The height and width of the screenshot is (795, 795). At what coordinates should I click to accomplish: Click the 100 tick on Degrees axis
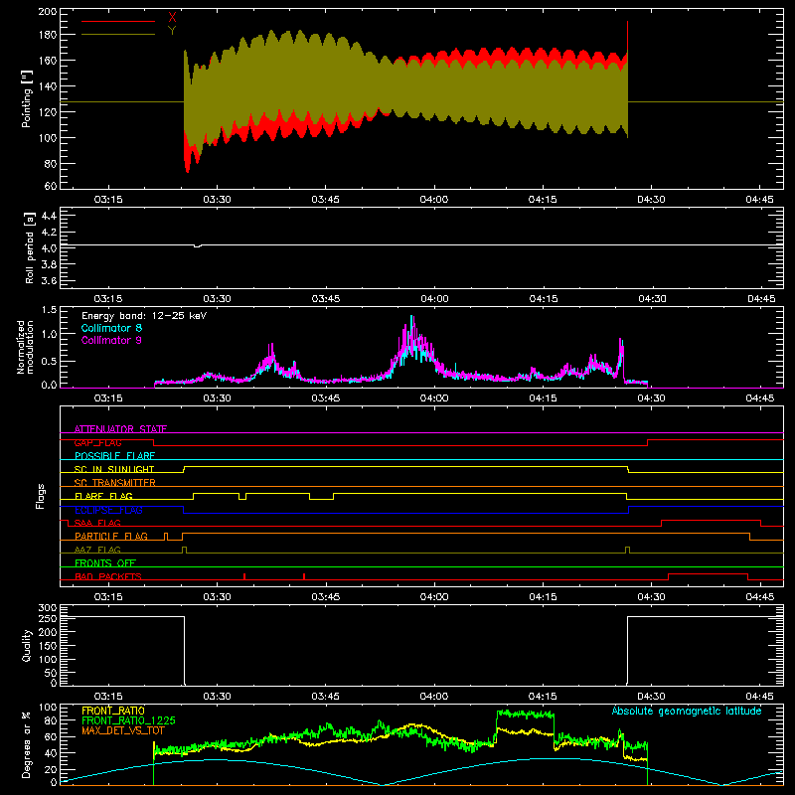pyautogui.click(x=47, y=708)
